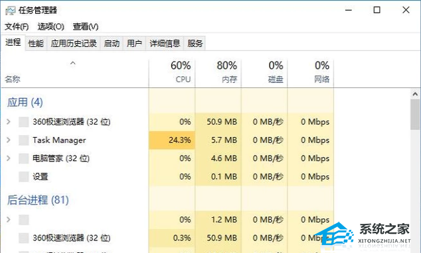Viewport: 421px width, 253px height.
Task: Click the background 360极速浏览器 process icon
Action: tap(24, 238)
